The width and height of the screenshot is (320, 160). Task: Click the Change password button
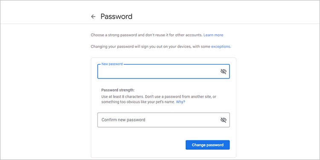(x=207, y=145)
